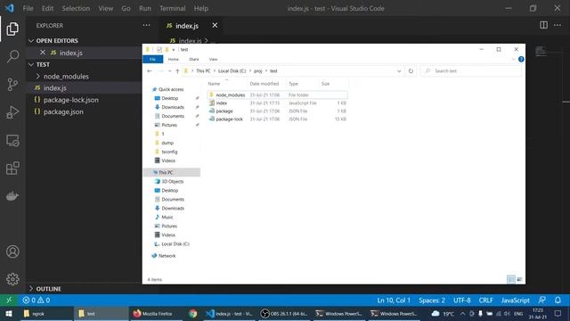Click the Search test input field
The image size is (570, 321).
click(x=471, y=71)
